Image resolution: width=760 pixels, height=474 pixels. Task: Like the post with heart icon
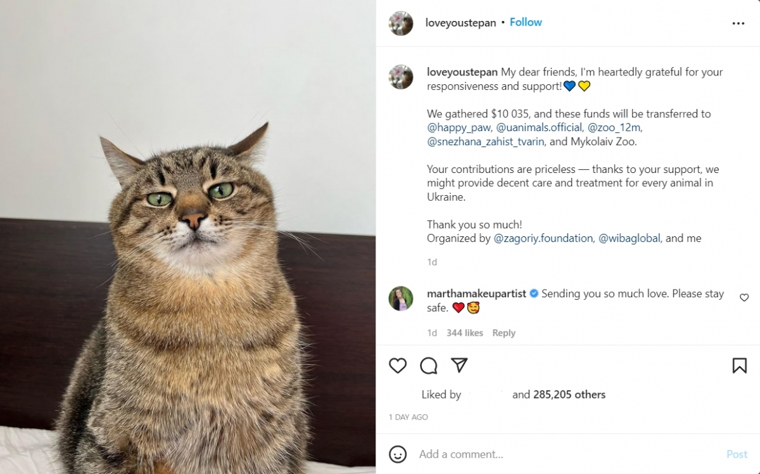point(398,366)
